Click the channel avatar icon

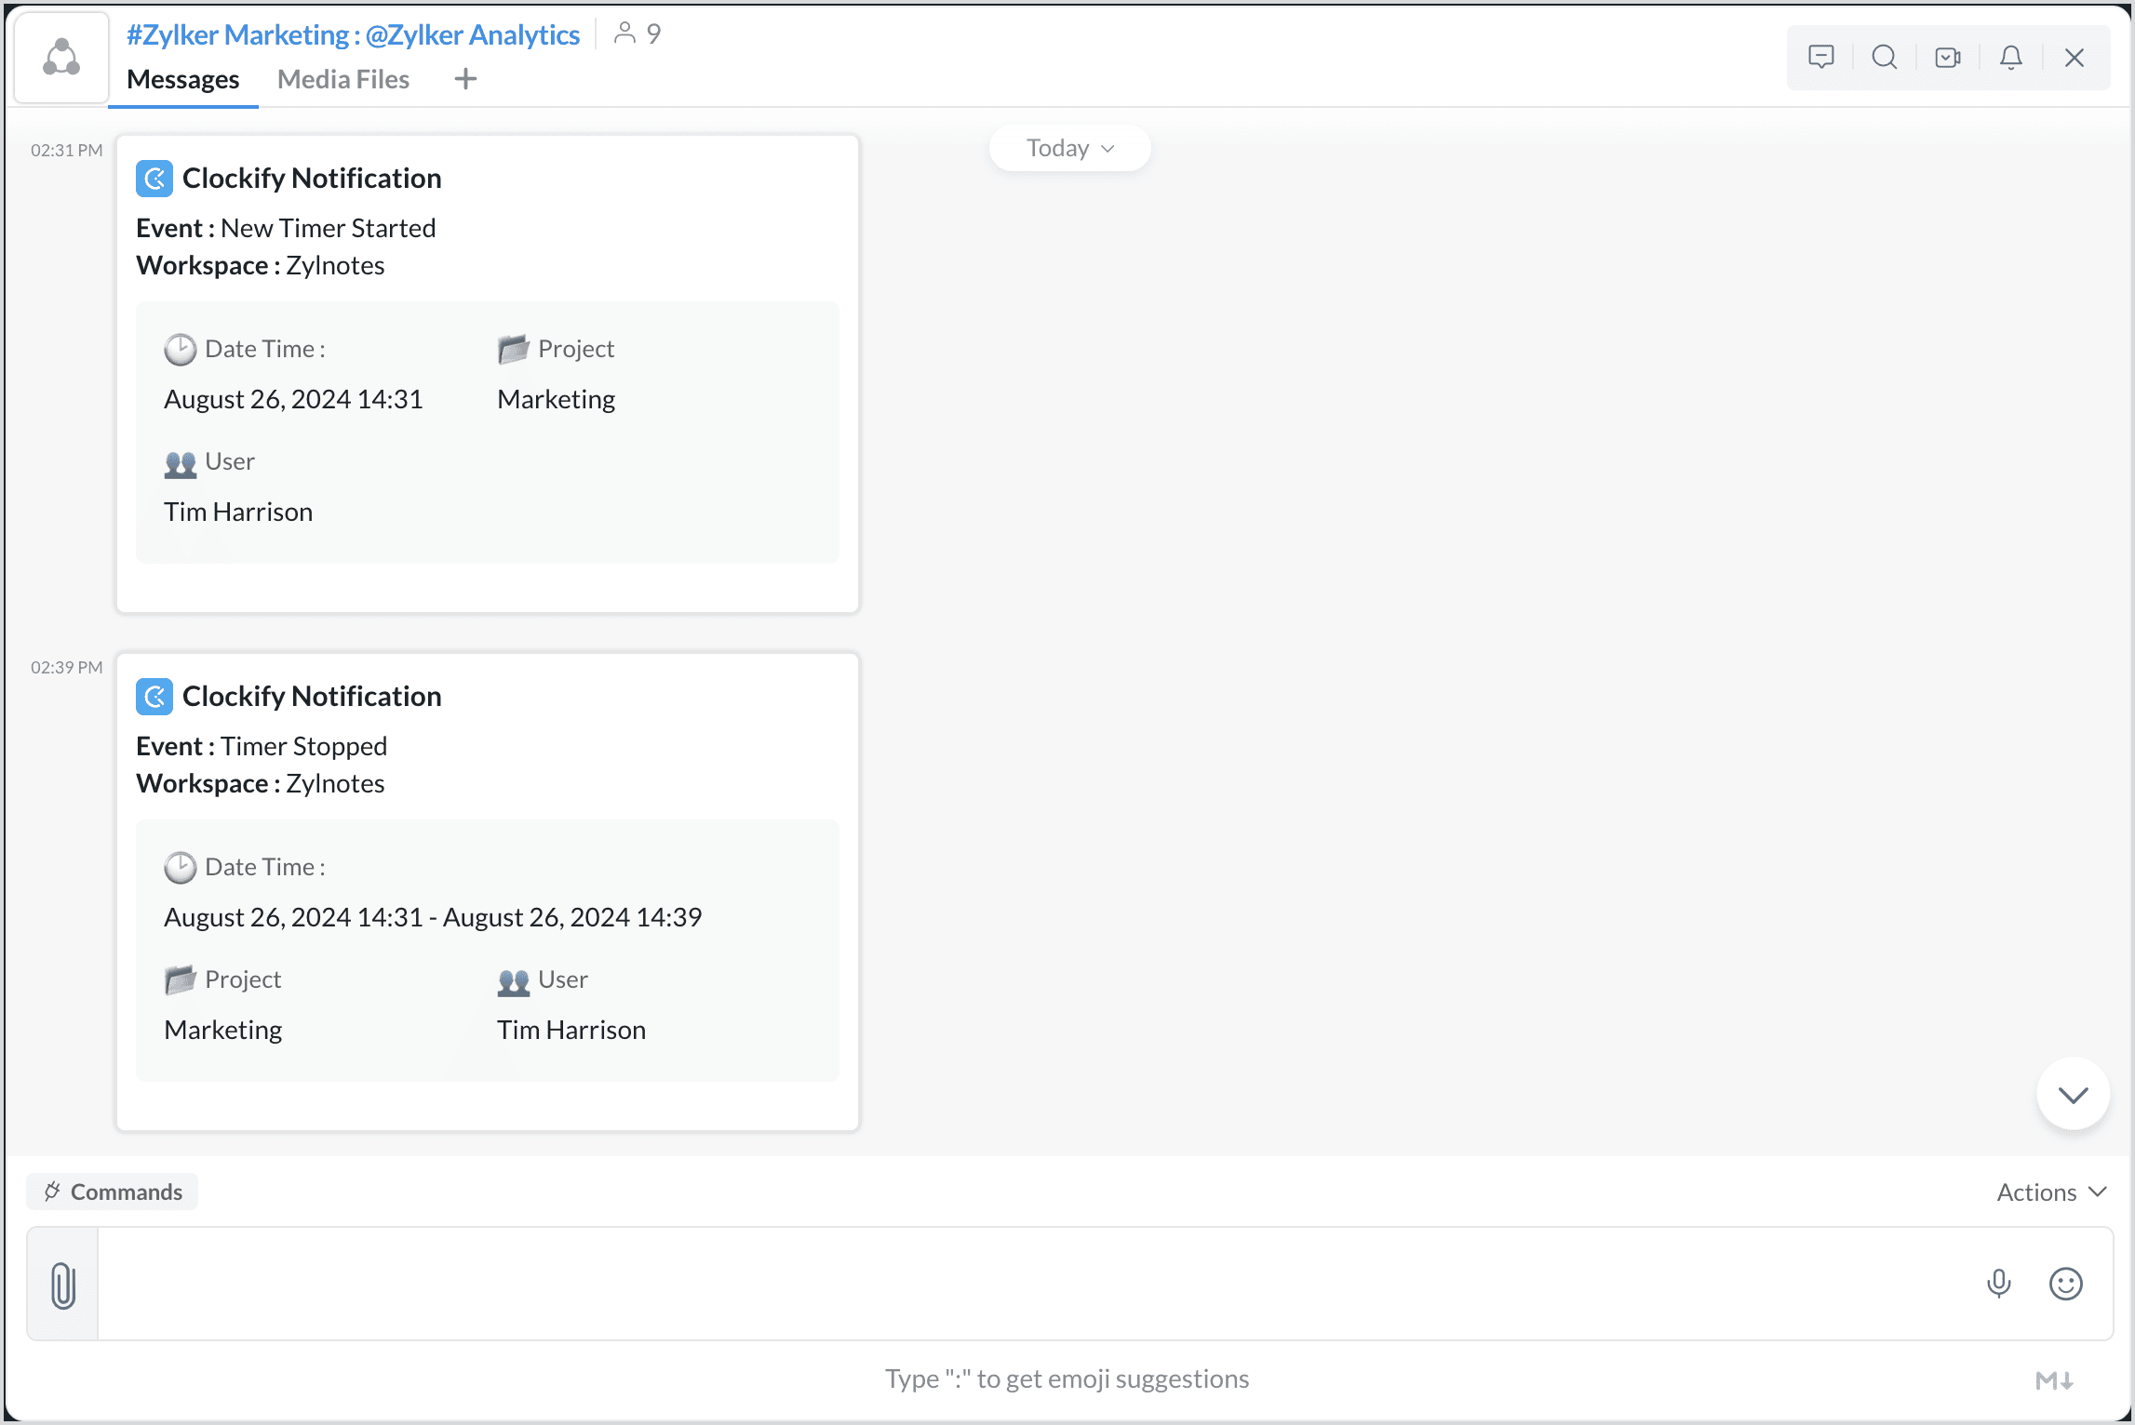[x=61, y=58]
